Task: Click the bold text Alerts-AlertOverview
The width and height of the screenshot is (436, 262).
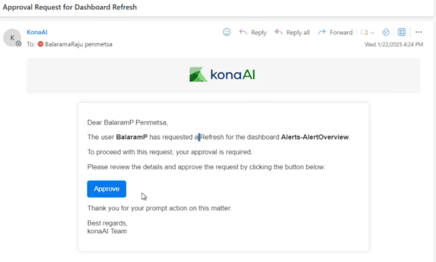Action: pos(315,137)
